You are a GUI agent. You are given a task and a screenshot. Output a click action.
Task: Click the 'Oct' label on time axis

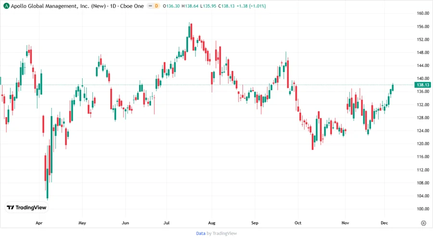pyautogui.click(x=298, y=223)
